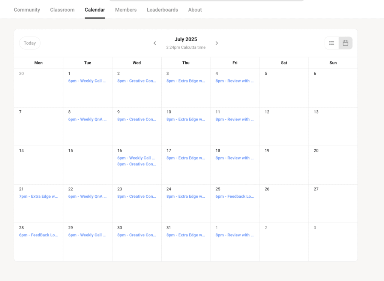This screenshot has width=384, height=281.
Task: Open the Community tab
Action: point(27,10)
